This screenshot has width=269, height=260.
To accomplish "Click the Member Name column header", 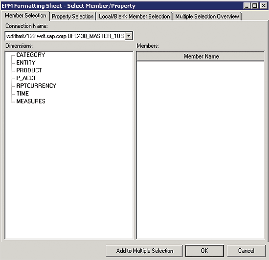I will click(x=201, y=56).
